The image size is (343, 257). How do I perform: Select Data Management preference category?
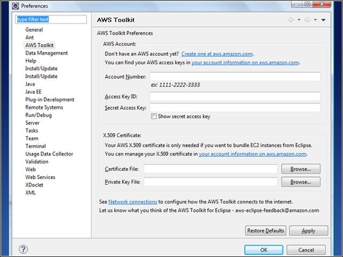(x=47, y=53)
